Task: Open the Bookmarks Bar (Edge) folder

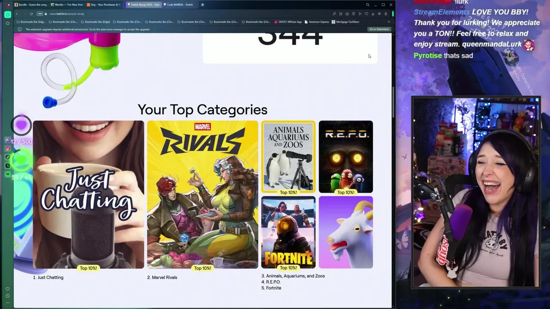Action: point(95,22)
